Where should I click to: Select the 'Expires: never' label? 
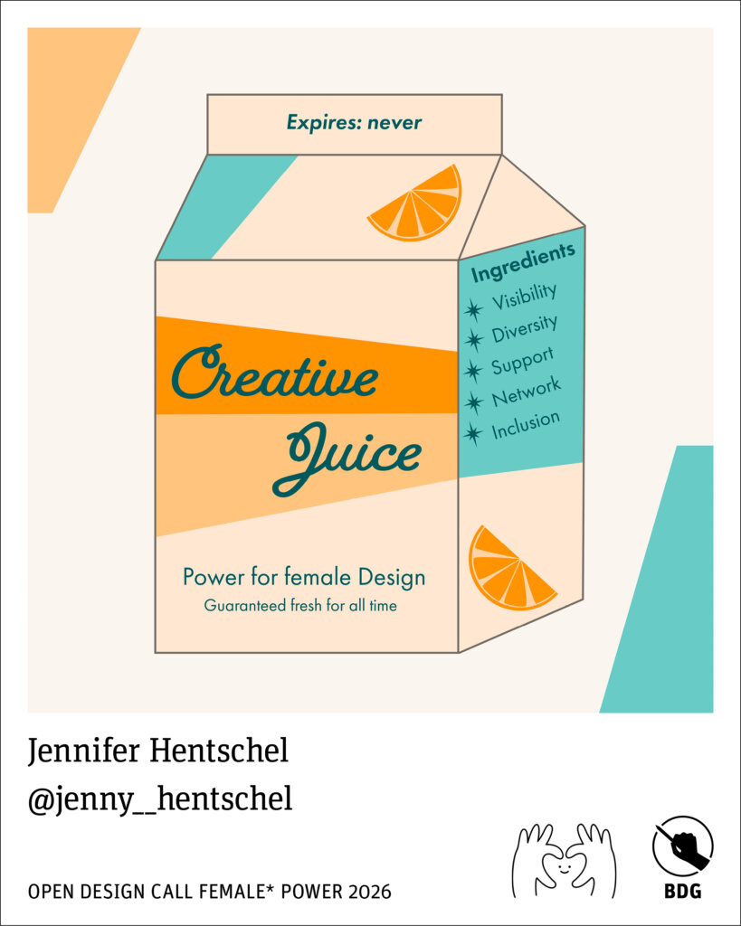tap(354, 122)
